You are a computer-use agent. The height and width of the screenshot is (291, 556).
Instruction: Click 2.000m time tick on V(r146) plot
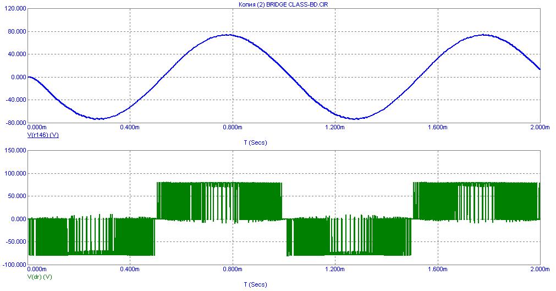540,127
